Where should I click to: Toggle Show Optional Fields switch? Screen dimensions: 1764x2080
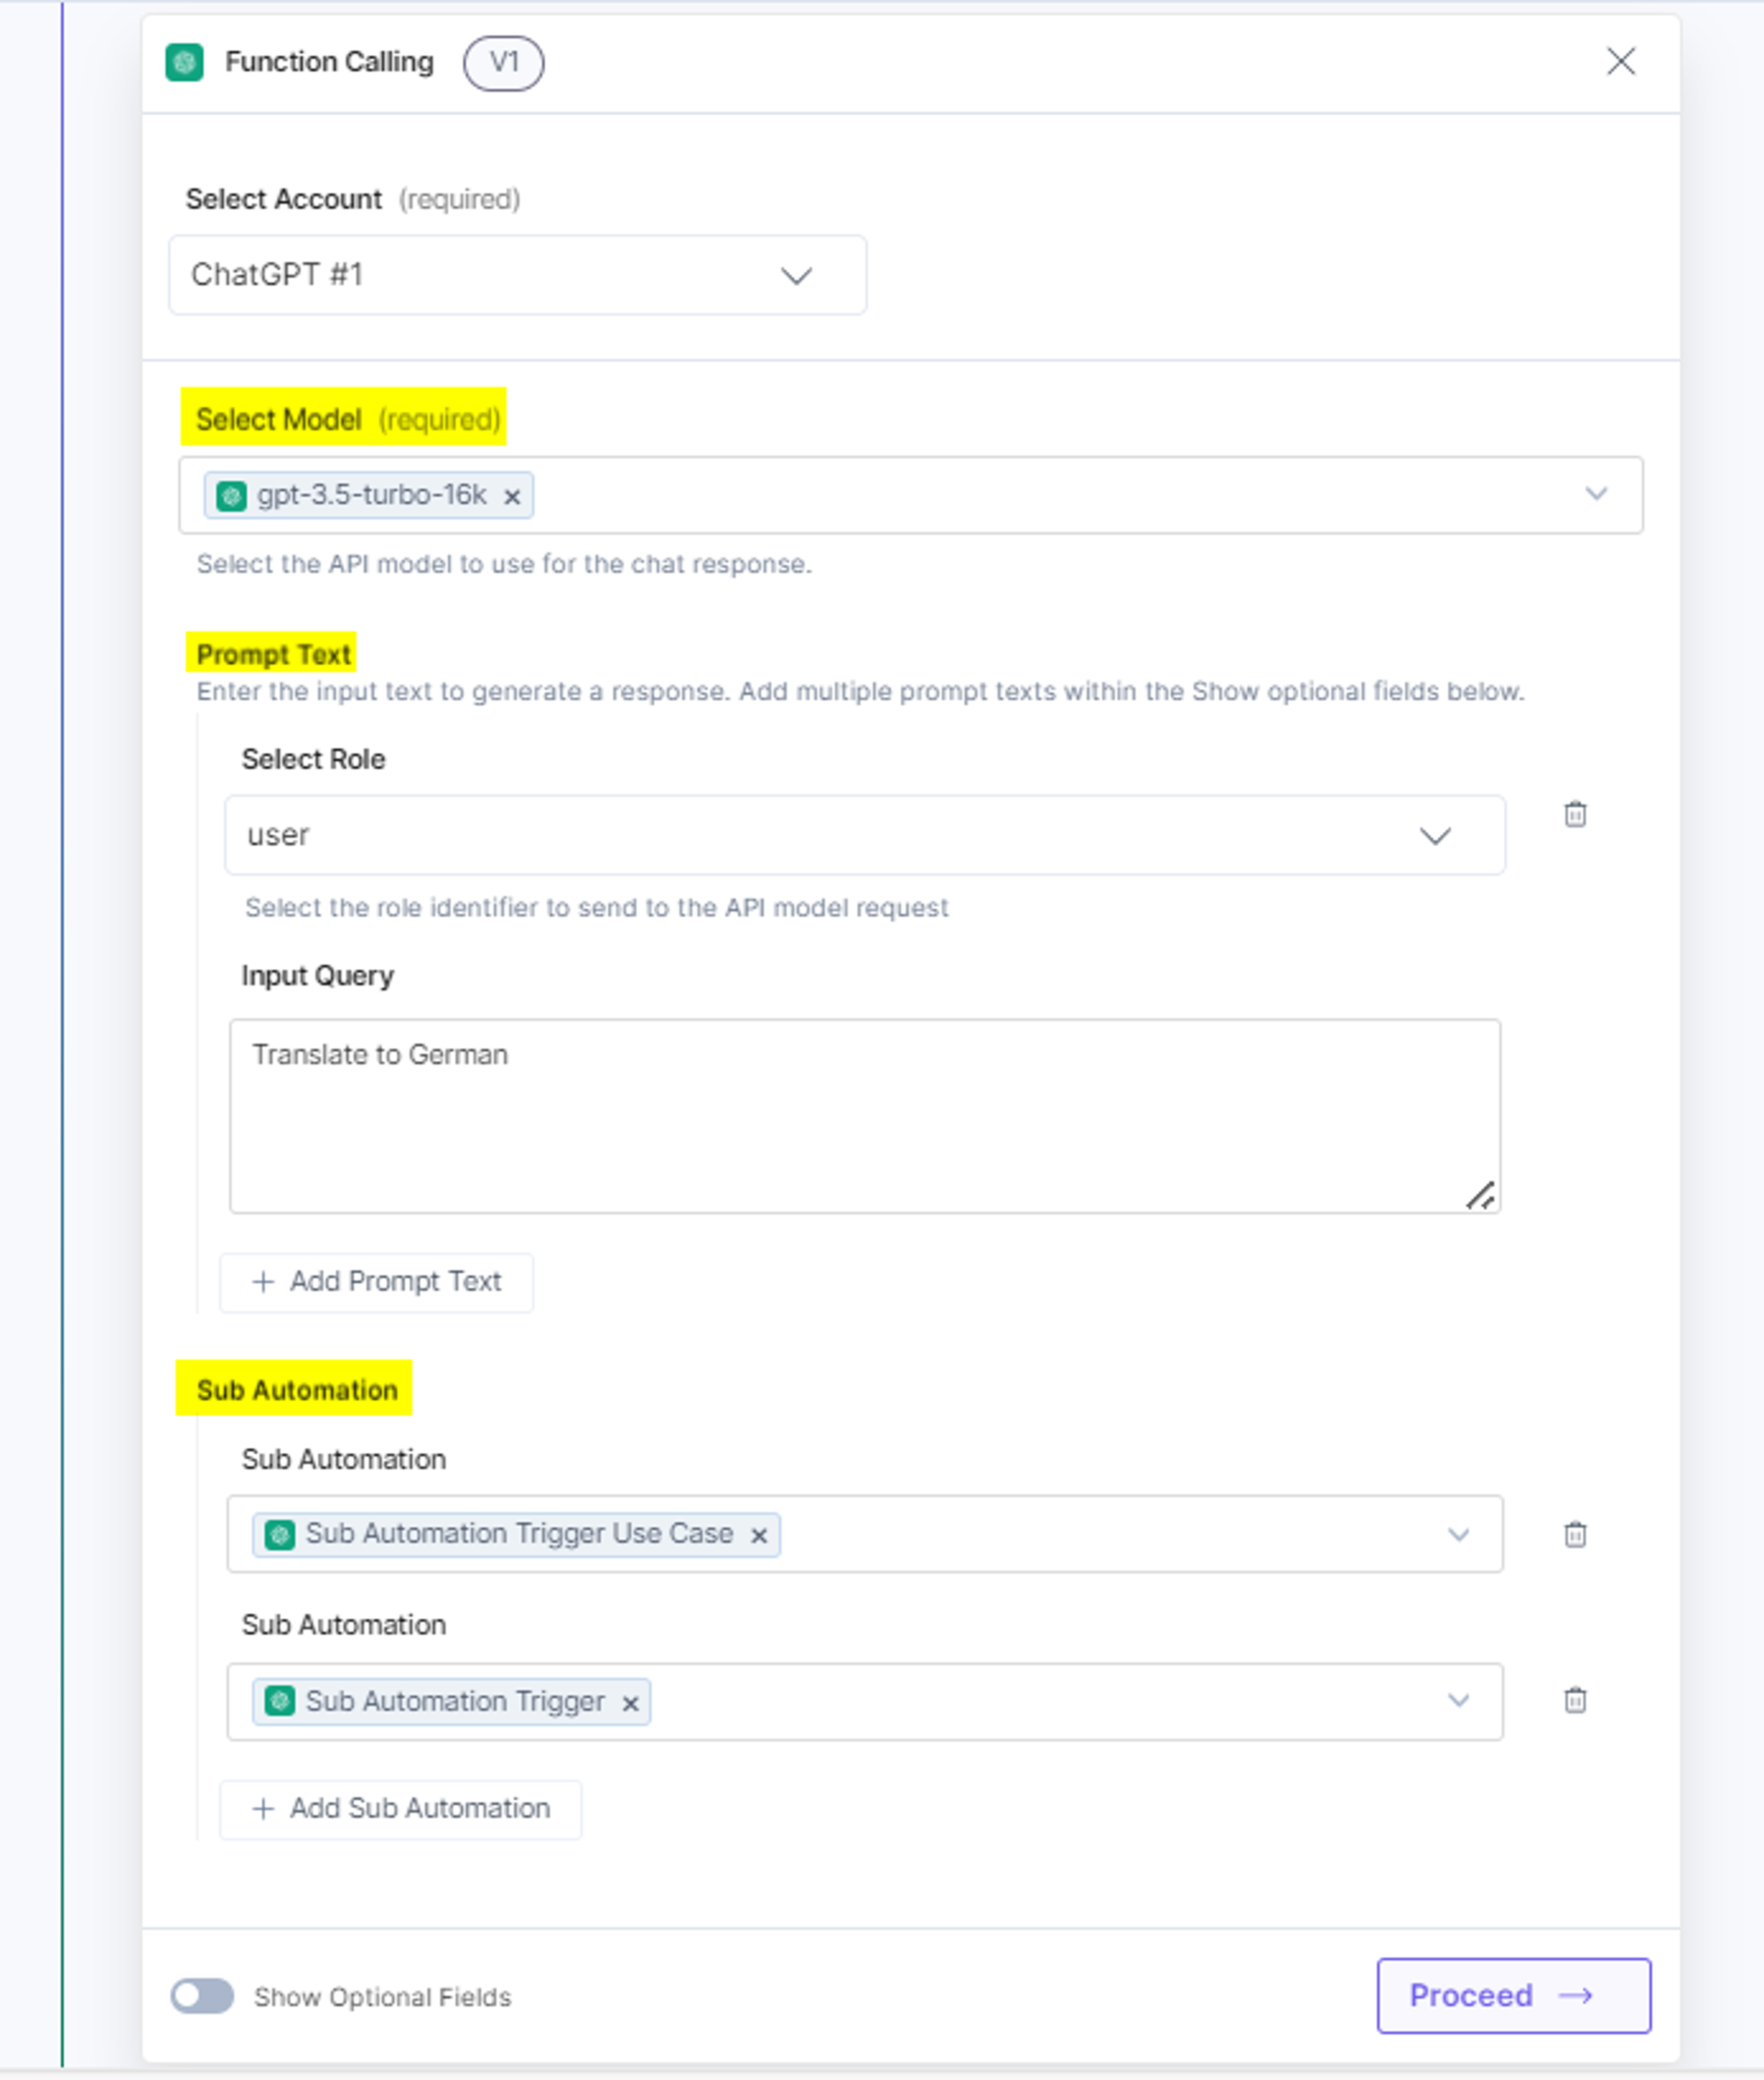(x=202, y=1996)
